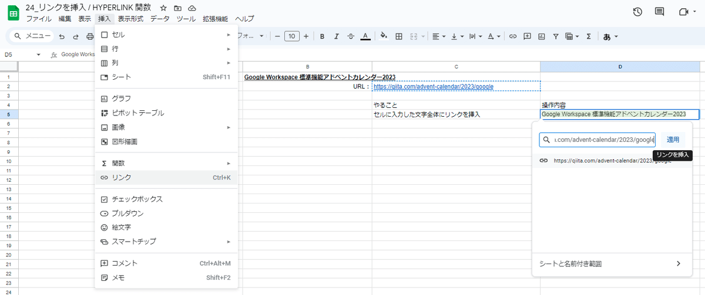Insert プルダウン from menu
Viewport: 705px width, 295px height.
click(x=166, y=213)
